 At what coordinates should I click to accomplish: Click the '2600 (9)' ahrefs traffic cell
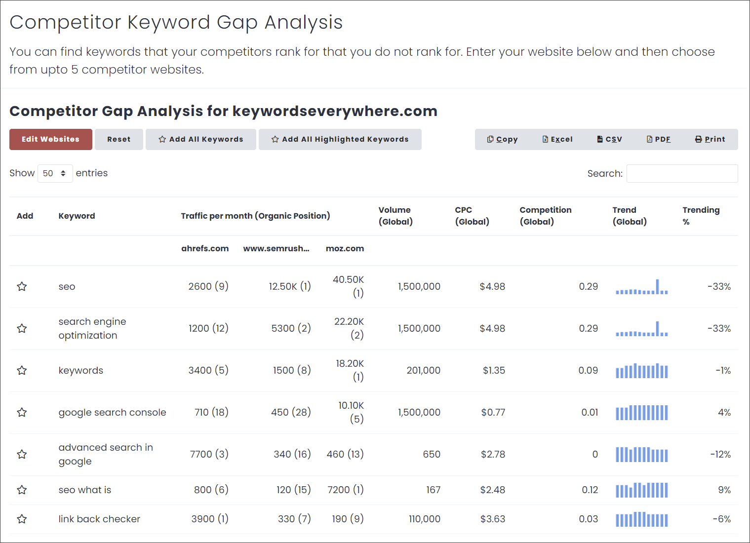click(208, 286)
